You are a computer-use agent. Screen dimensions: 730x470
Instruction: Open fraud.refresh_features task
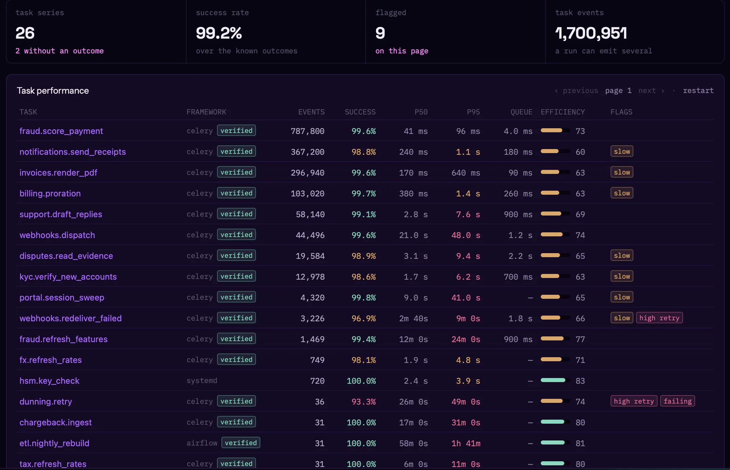[63, 339]
